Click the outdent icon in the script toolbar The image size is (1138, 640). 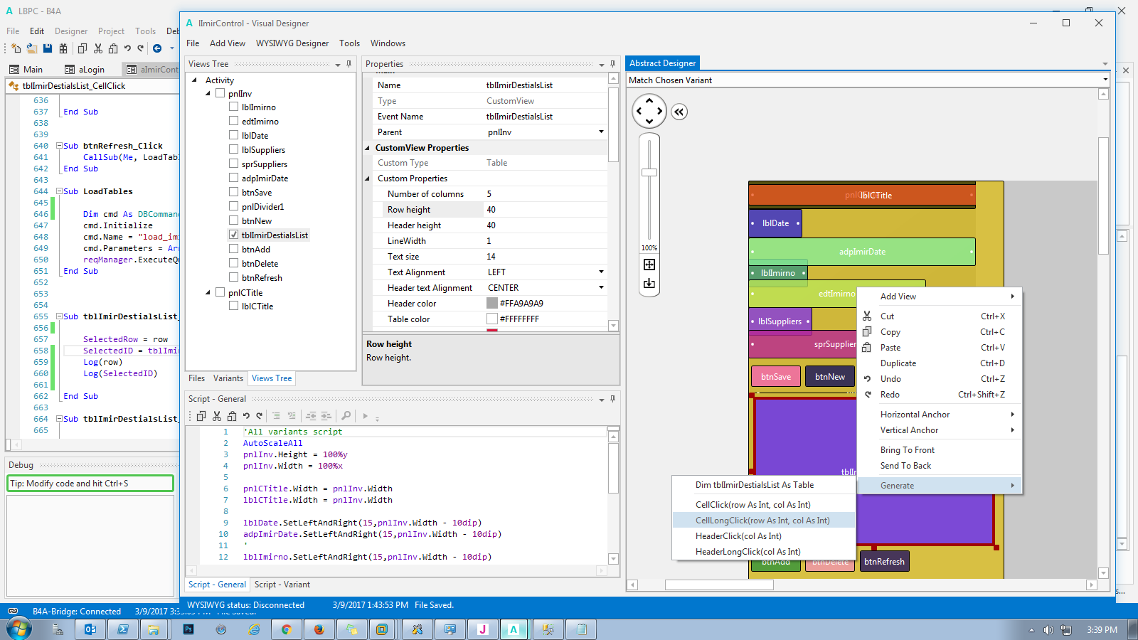(x=311, y=416)
